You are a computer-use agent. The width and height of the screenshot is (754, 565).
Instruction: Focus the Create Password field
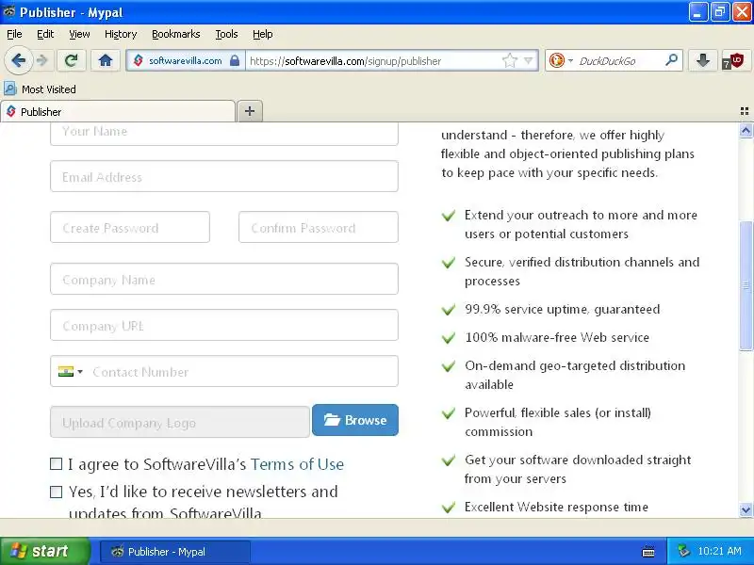click(130, 227)
